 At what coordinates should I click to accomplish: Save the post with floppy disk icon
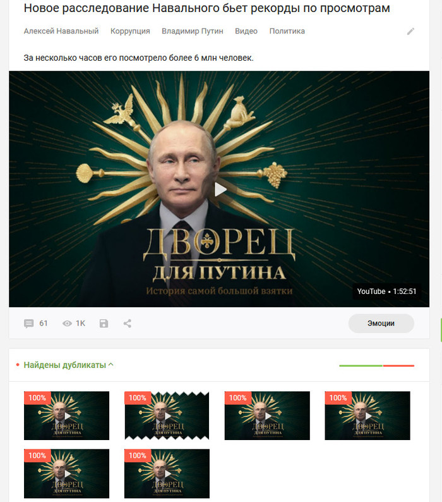pyautogui.click(x=104, y=323)
